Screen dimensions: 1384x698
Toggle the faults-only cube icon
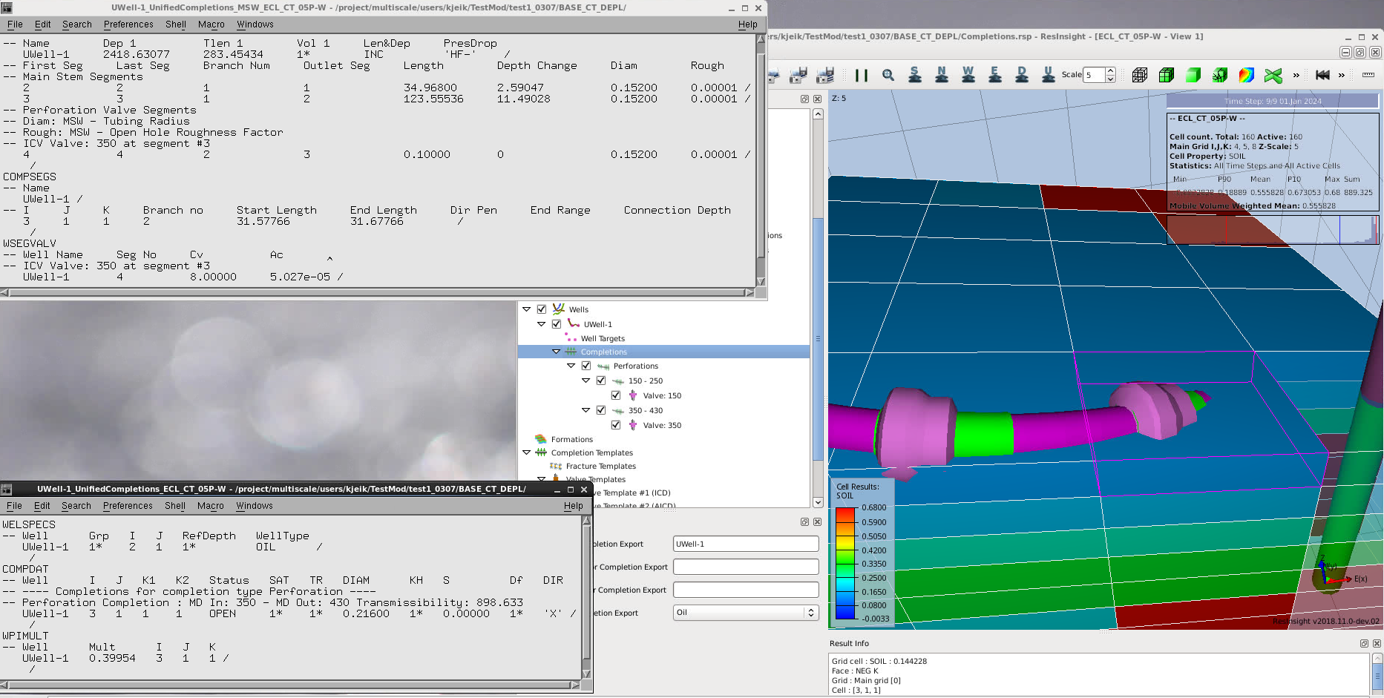[x=1220, y=75]
